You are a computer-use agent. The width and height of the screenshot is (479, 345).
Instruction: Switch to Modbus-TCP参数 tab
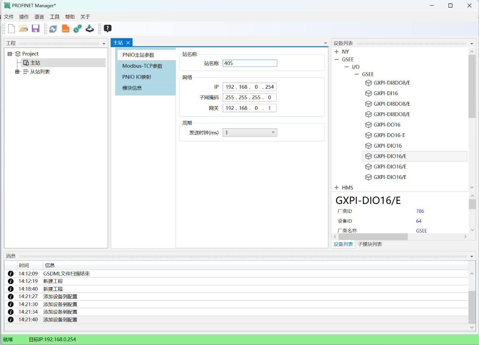click(x=146, y=66)
